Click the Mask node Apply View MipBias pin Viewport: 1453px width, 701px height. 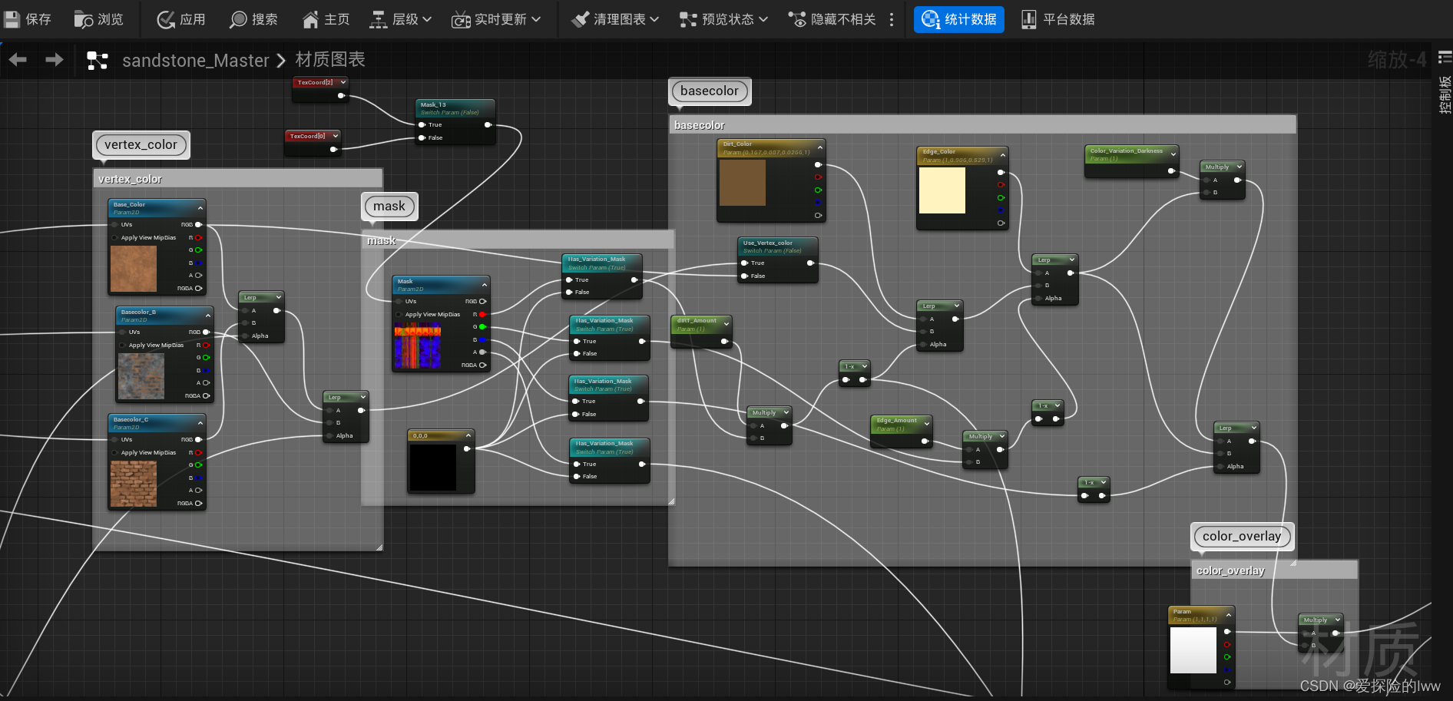click(399, 314)
